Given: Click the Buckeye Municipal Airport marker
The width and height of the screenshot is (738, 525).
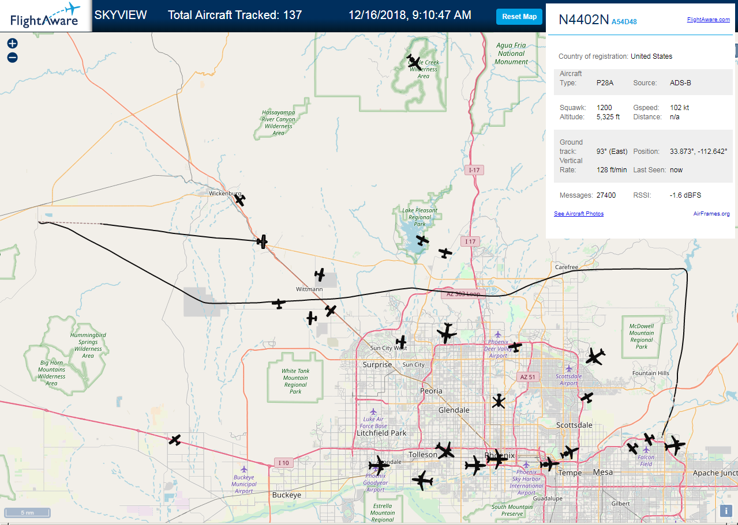Looking at the screenshot, I should coord(244,469).
